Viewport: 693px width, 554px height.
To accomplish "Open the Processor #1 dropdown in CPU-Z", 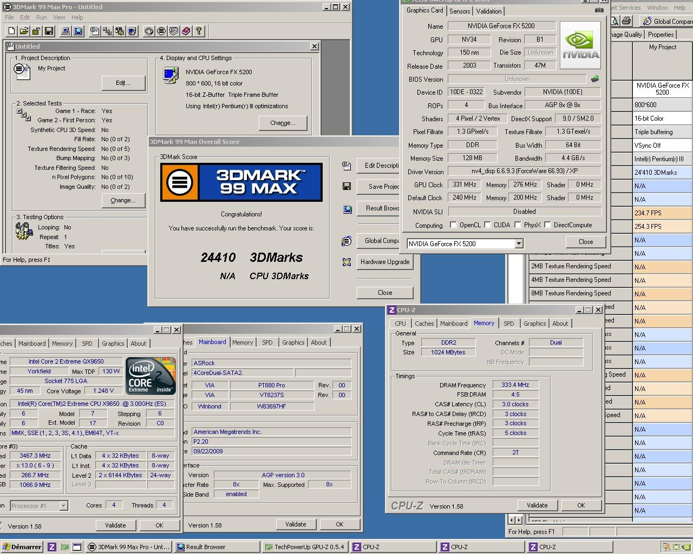I will pos(63,506).
